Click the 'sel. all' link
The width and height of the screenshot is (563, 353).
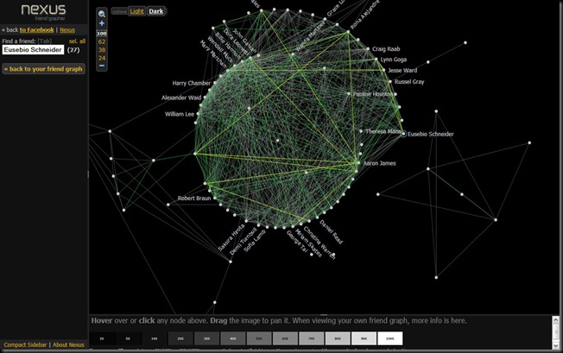77,41
